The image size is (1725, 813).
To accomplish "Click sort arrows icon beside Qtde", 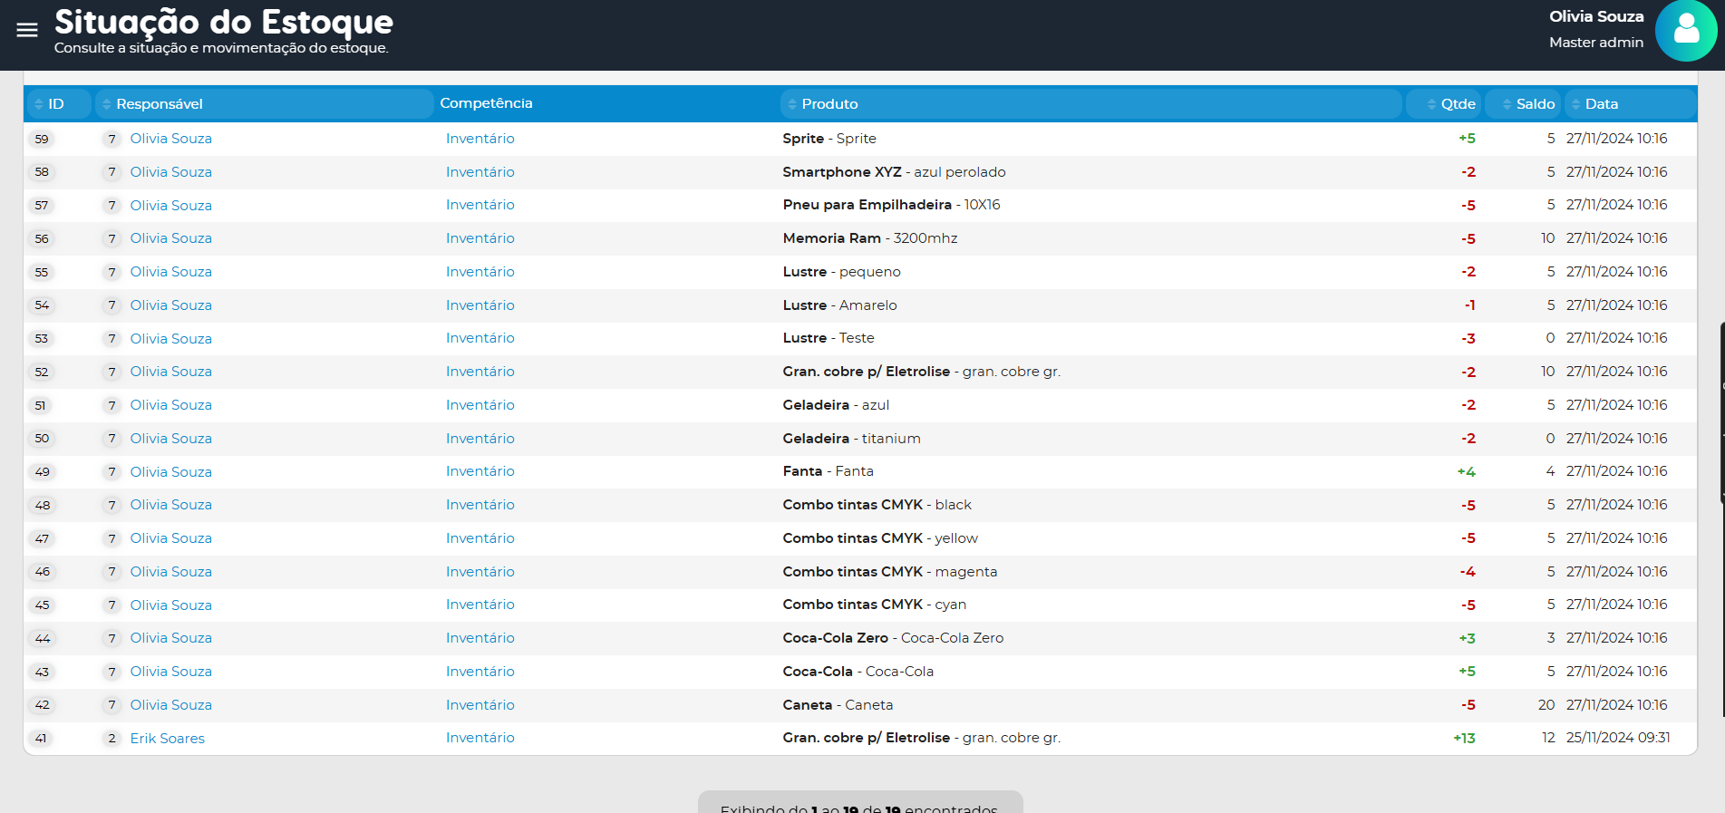I will [x=1431, y=104].
